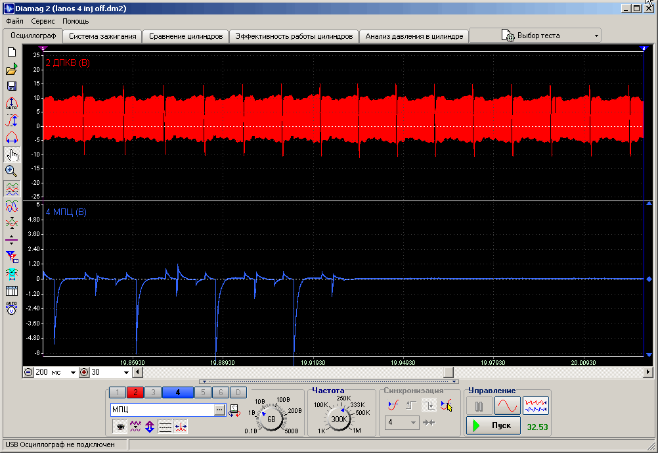The image size is (658, 453).
Task: Open the Сравнение цилиндров tab
Action: coord(185,36)
